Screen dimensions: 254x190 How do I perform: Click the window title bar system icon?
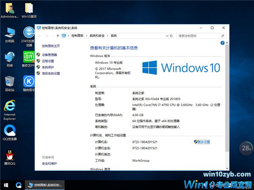(38, 28)
